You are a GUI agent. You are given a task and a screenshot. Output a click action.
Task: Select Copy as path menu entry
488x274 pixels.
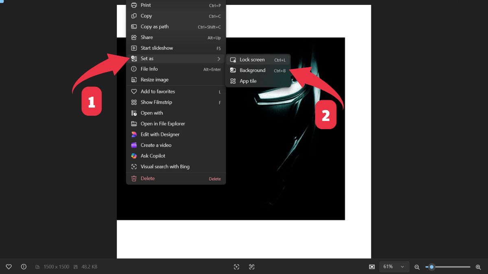pyautogui.click(x=176, y=27)
